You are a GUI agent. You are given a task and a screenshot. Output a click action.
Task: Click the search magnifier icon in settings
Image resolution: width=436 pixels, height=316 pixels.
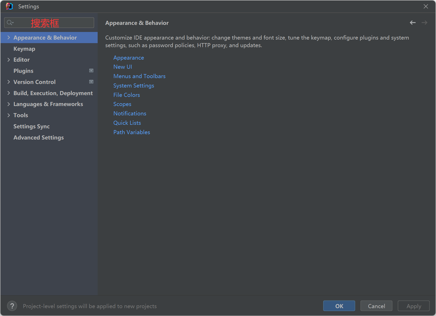10,23
